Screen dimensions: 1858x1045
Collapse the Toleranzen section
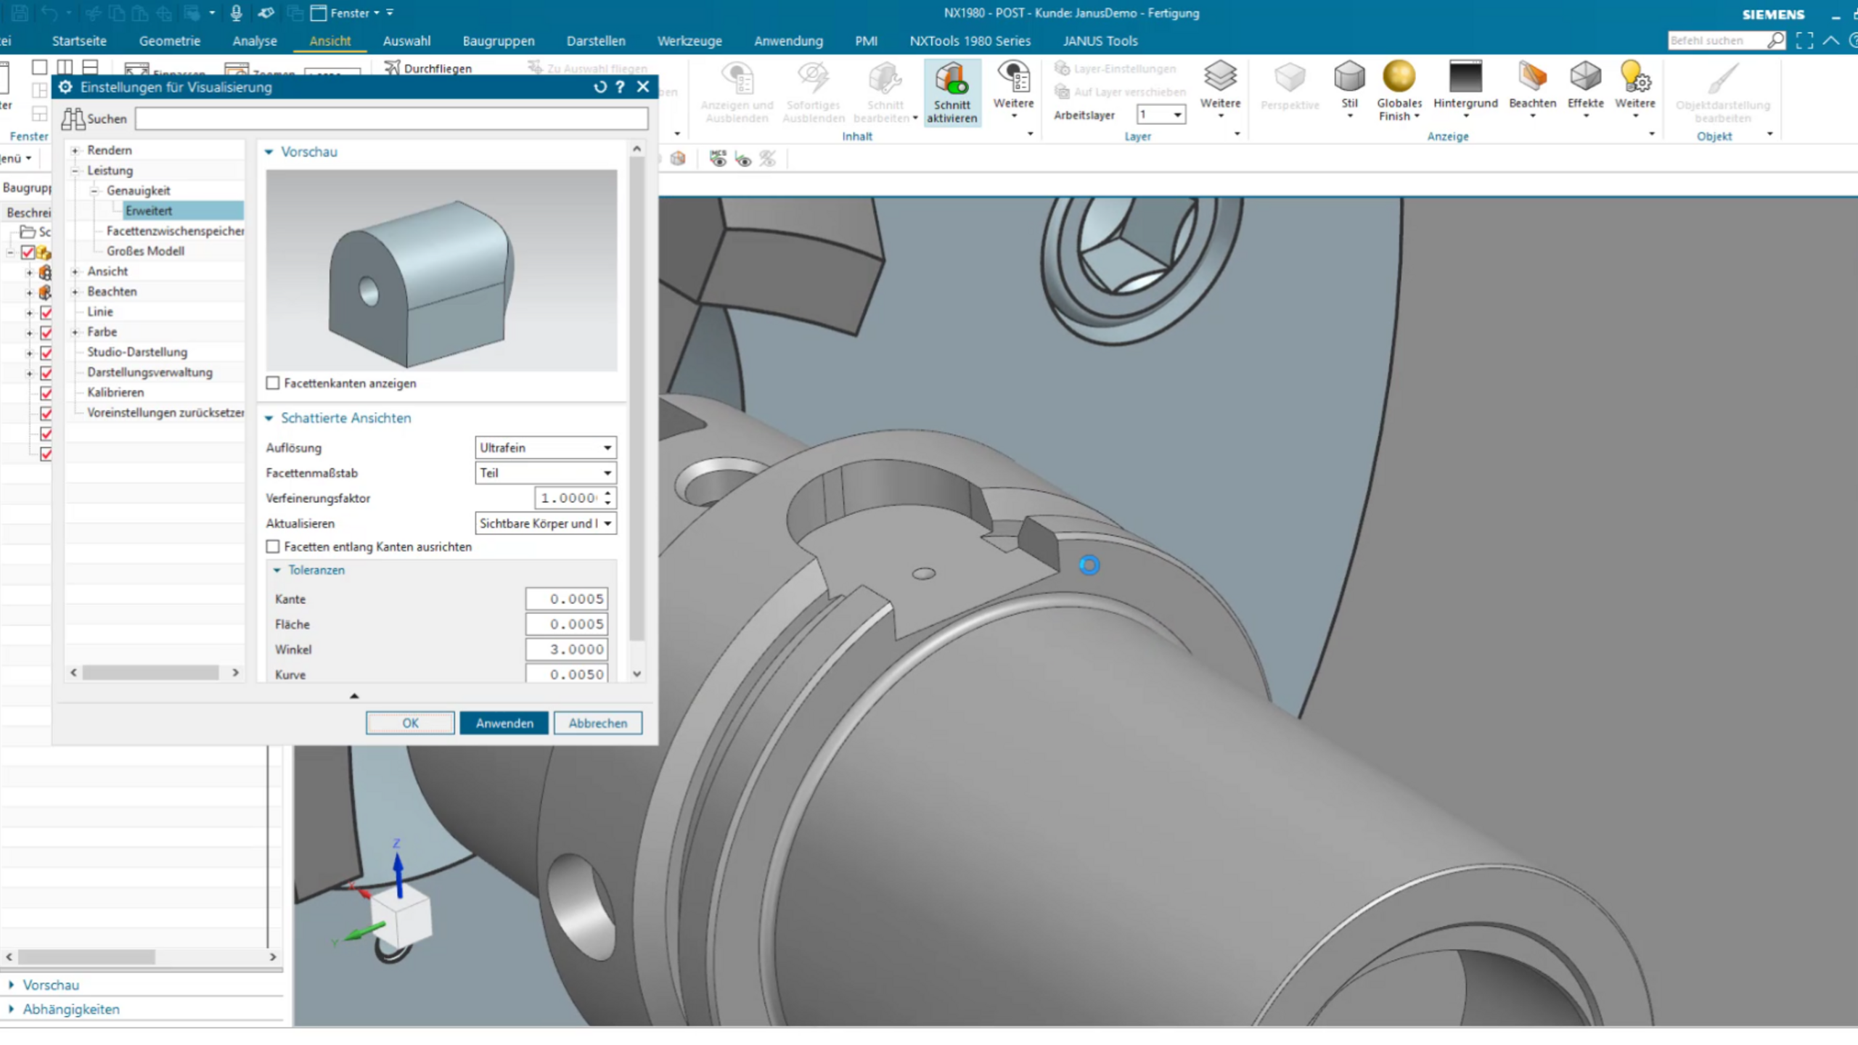click(x=277, y=570)
